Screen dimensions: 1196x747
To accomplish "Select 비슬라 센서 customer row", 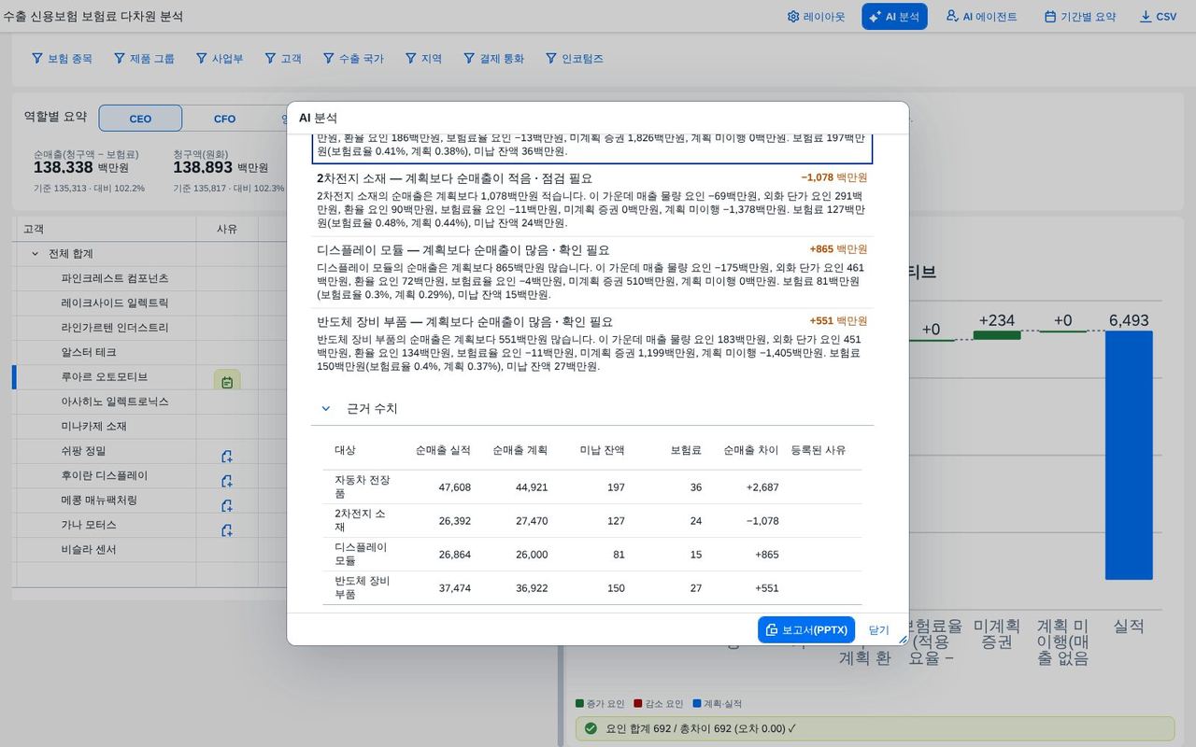I will pos(89,549).
